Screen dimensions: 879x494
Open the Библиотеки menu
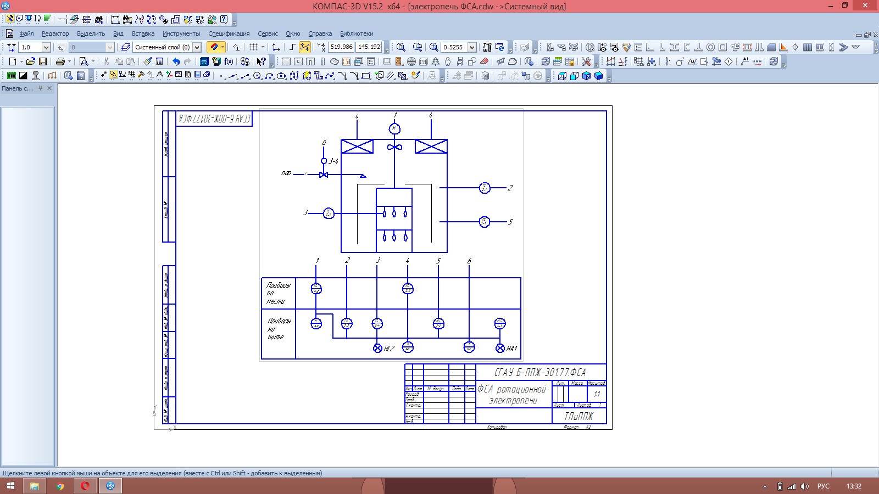[x=357, y=33]
